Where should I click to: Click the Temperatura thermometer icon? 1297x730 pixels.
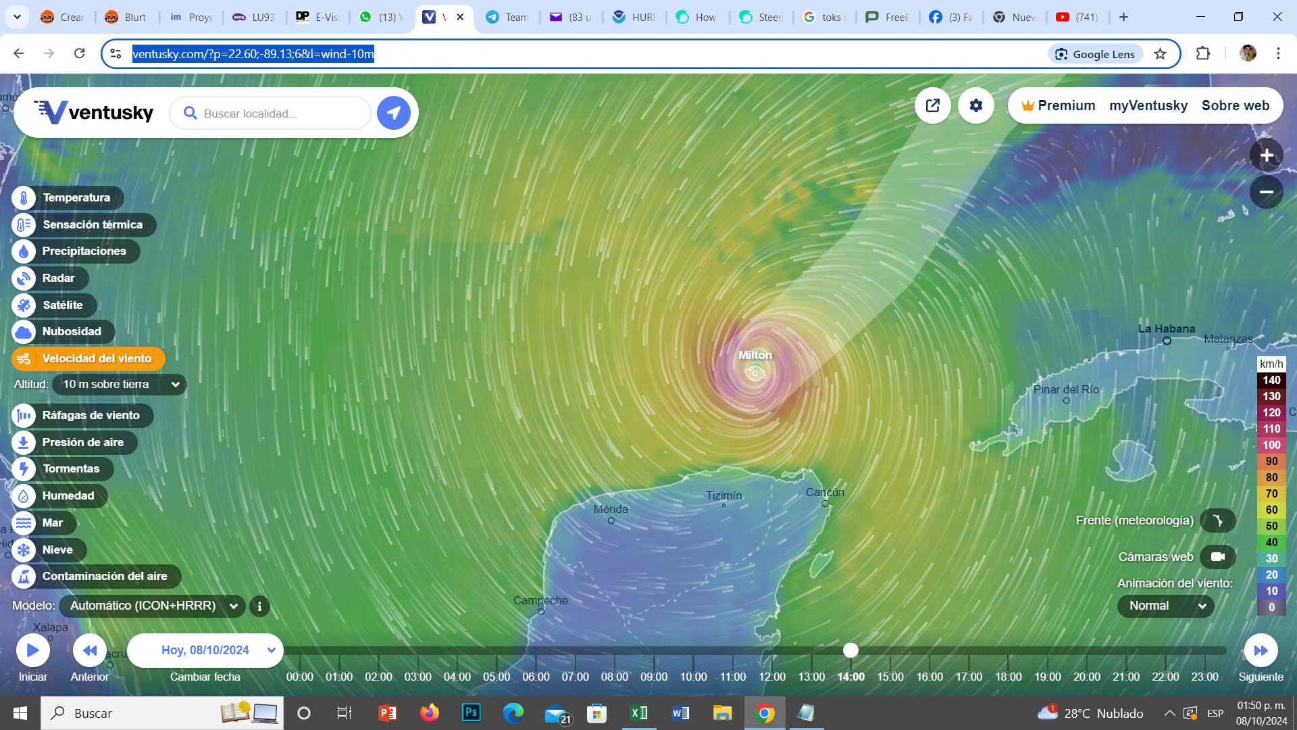[24, 198]
